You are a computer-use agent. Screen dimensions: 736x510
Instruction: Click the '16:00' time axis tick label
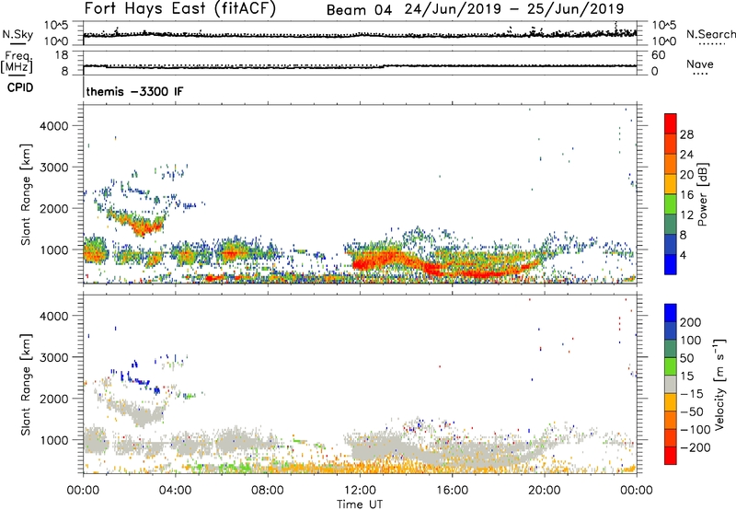452,491
